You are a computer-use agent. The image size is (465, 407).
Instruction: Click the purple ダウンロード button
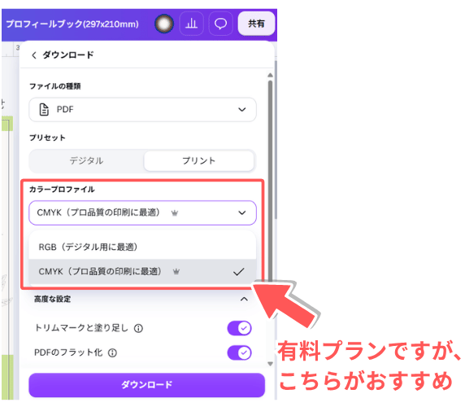146,385
